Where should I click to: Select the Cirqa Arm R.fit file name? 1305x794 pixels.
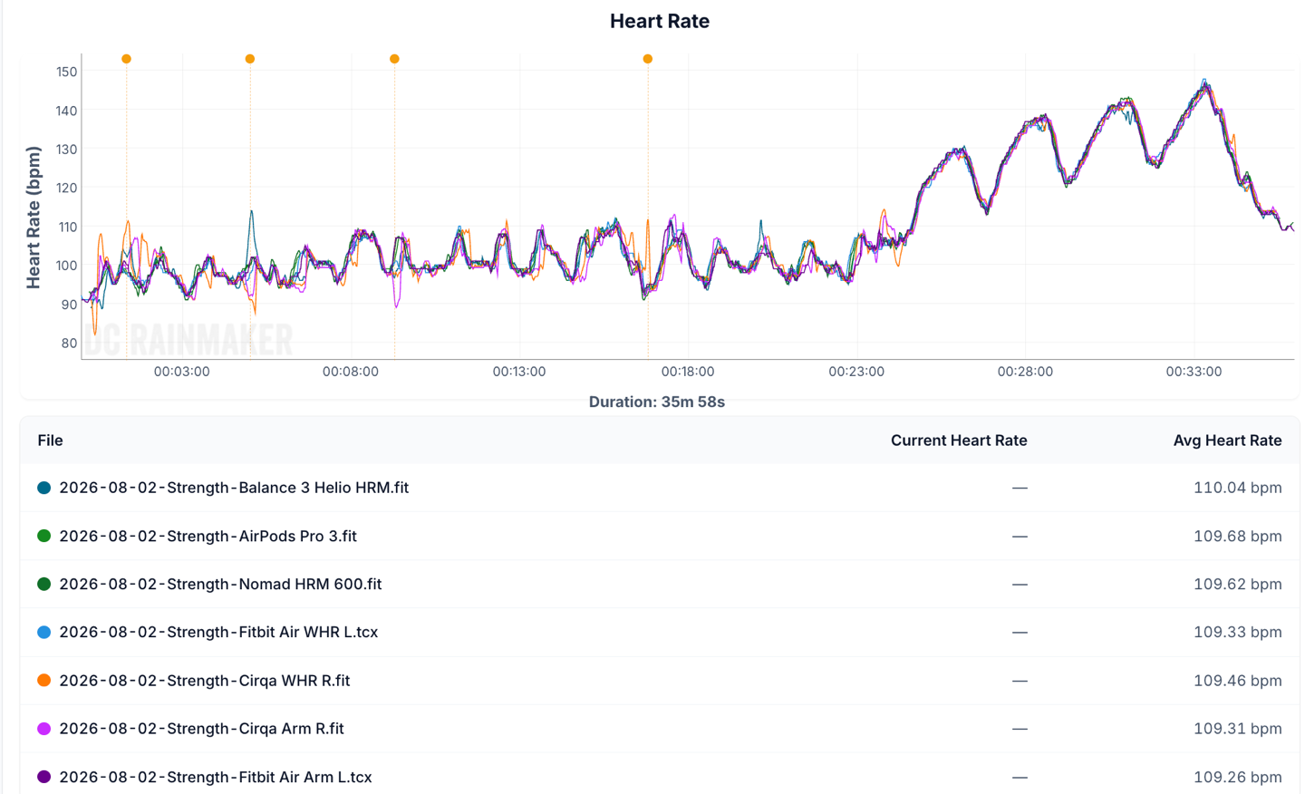(201, 729)
